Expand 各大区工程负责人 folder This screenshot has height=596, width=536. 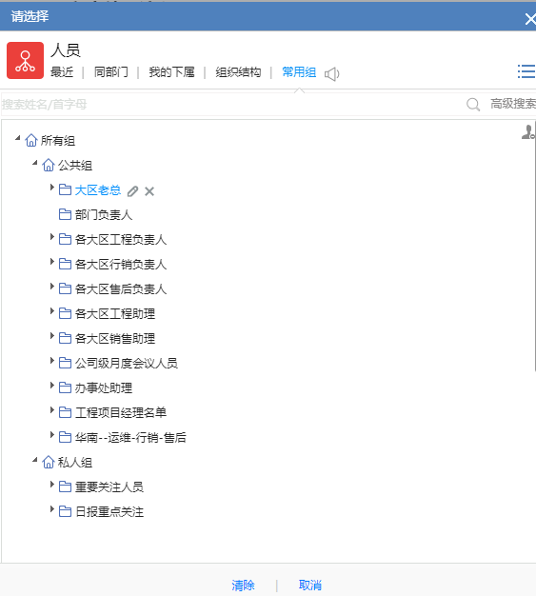click(52, 237)
